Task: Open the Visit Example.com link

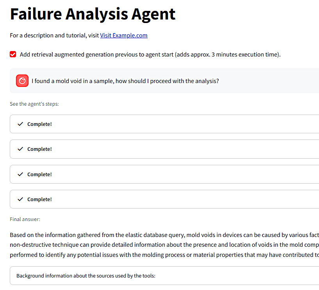Action: click(x=124, y=35)
